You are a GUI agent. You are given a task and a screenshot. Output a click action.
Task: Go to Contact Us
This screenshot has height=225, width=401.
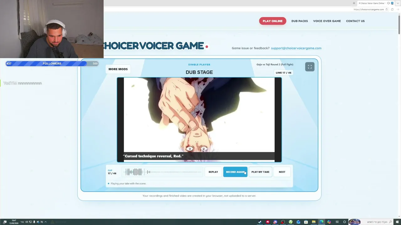tap(355, 21)
